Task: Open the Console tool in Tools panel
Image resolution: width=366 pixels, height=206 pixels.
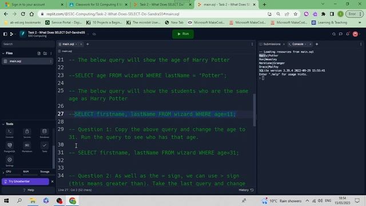Action: 10,133
